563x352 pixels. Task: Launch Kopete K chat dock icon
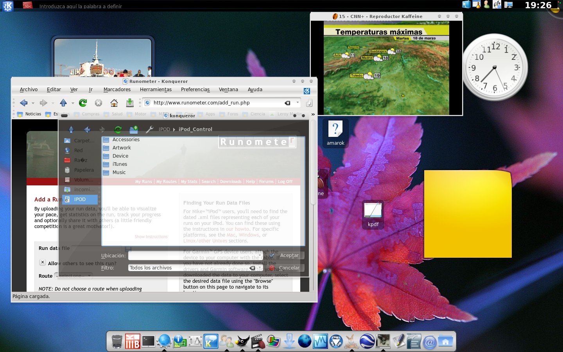pos(211,341)
